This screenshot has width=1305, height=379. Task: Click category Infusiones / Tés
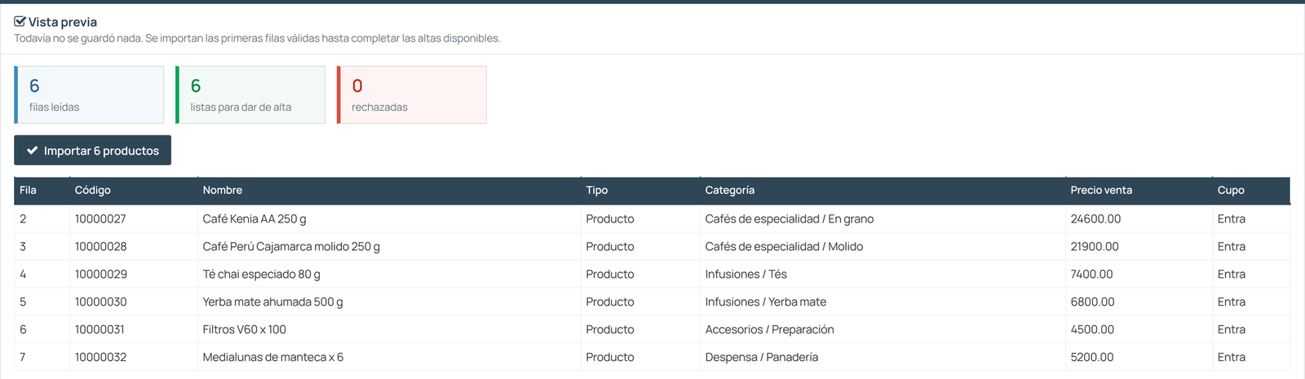tap(746, 274)
